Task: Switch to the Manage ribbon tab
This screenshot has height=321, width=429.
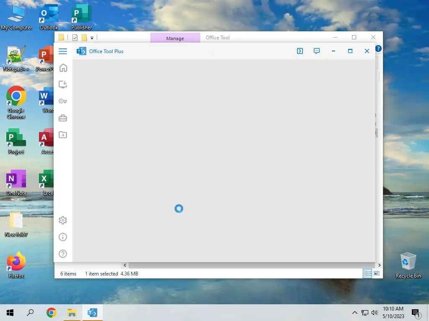Action: tap(175, 38)
